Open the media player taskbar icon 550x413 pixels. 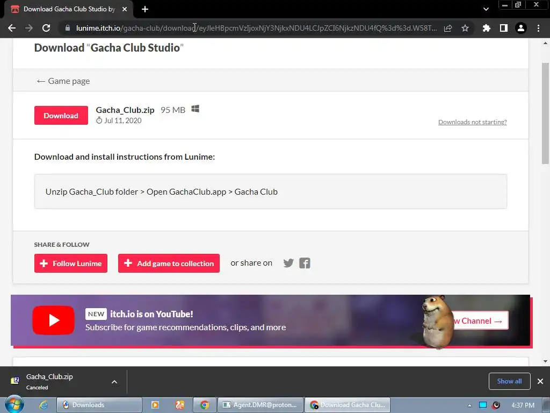(155, 405)
